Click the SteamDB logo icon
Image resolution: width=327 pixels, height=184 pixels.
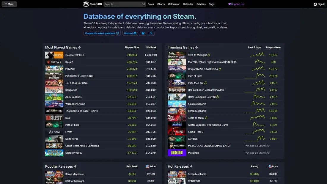[x=86, y=4]
